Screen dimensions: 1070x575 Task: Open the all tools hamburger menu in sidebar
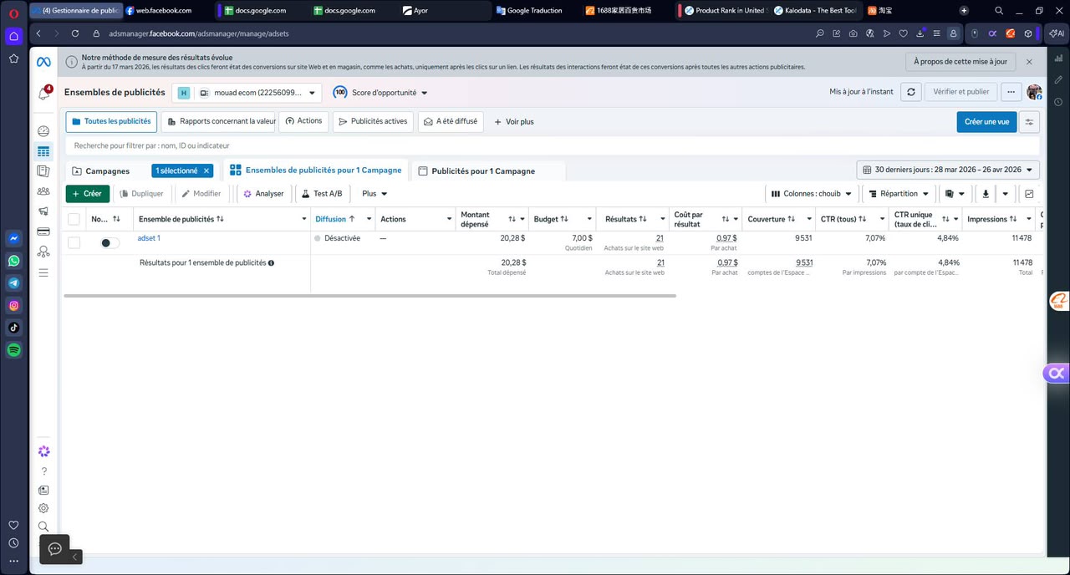pyautogui.click(x=43, y=272)
